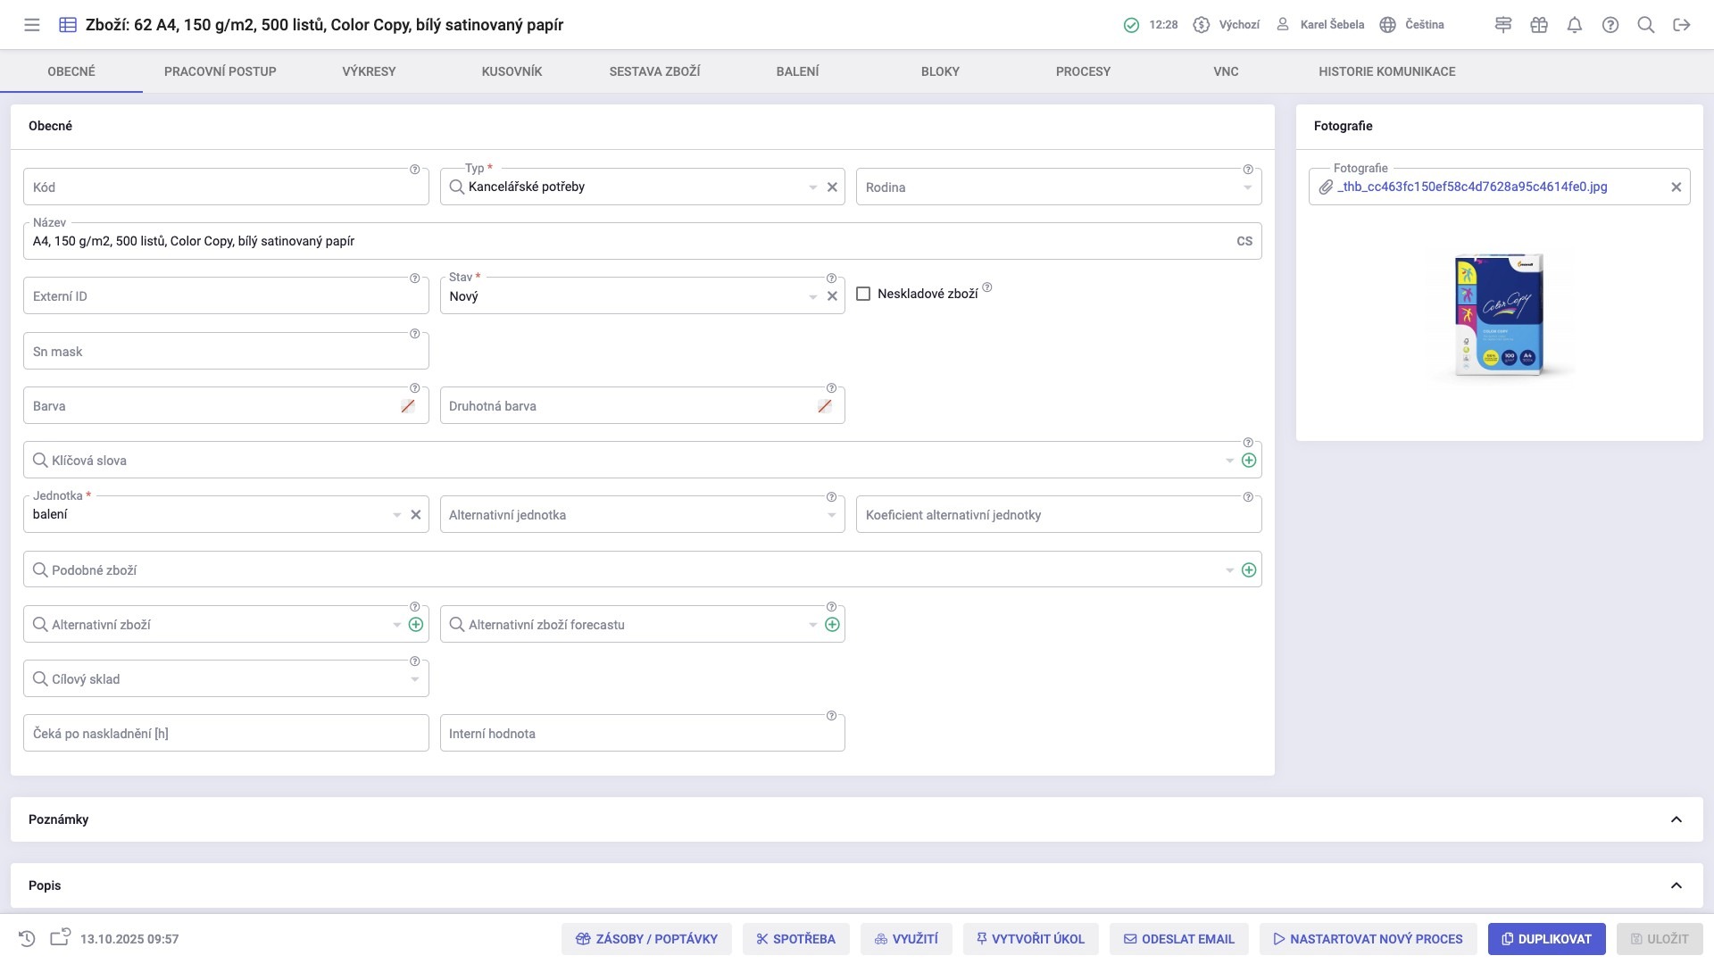This screenshot has height=964, width=1714.
Task: Click the history clock icon in footer
Action: click(x=27, y=939)
